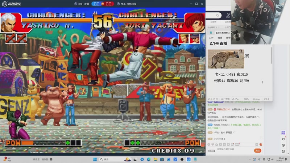The width and height of the screenshot is (290, 163).
Task: Select the 新建文本文档.txt Notepad tab
Action: [x=223, y=33]
